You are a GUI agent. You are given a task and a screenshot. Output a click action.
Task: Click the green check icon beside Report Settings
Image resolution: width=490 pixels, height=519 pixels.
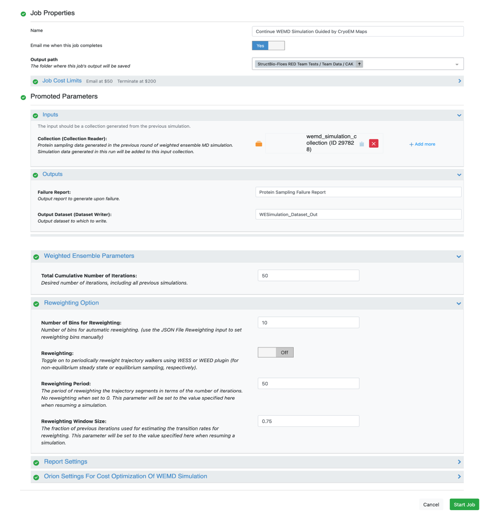36,463
